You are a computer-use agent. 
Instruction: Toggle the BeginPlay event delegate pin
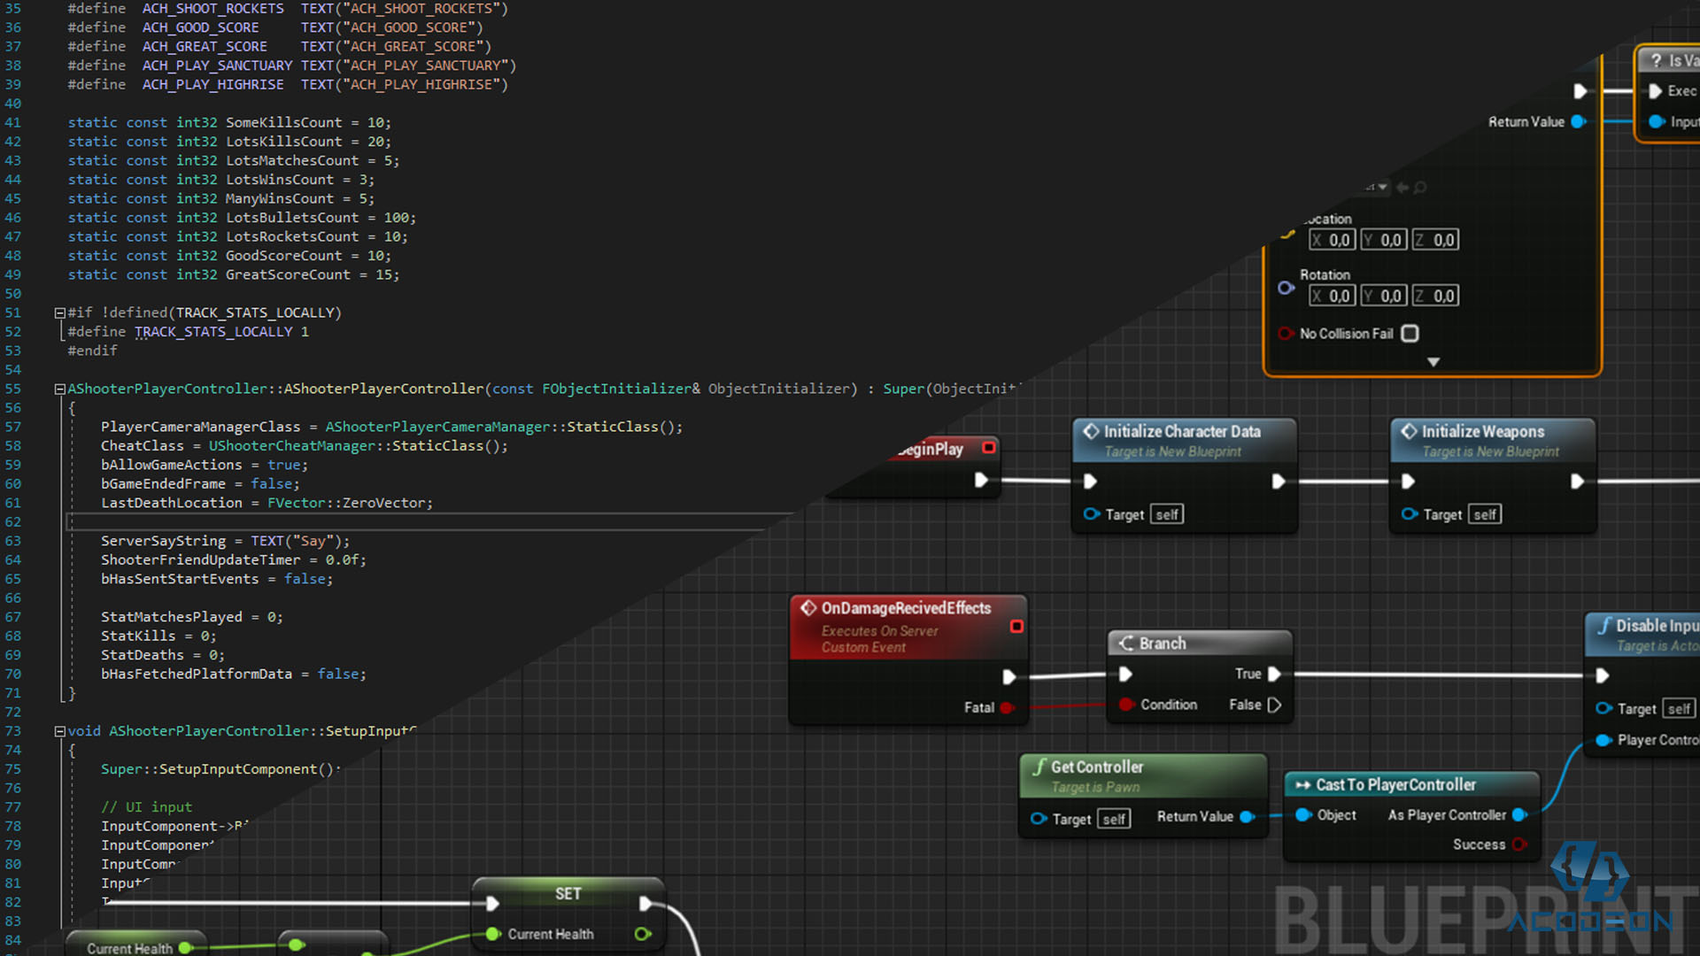click(989, 448)
